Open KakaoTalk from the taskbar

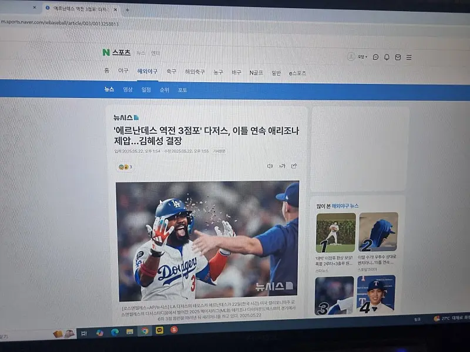159,331
